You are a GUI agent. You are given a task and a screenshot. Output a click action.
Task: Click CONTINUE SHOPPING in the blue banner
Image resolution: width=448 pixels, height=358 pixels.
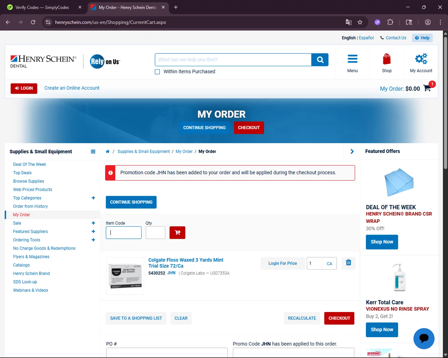pyautogui.click(x=204, y=128)
